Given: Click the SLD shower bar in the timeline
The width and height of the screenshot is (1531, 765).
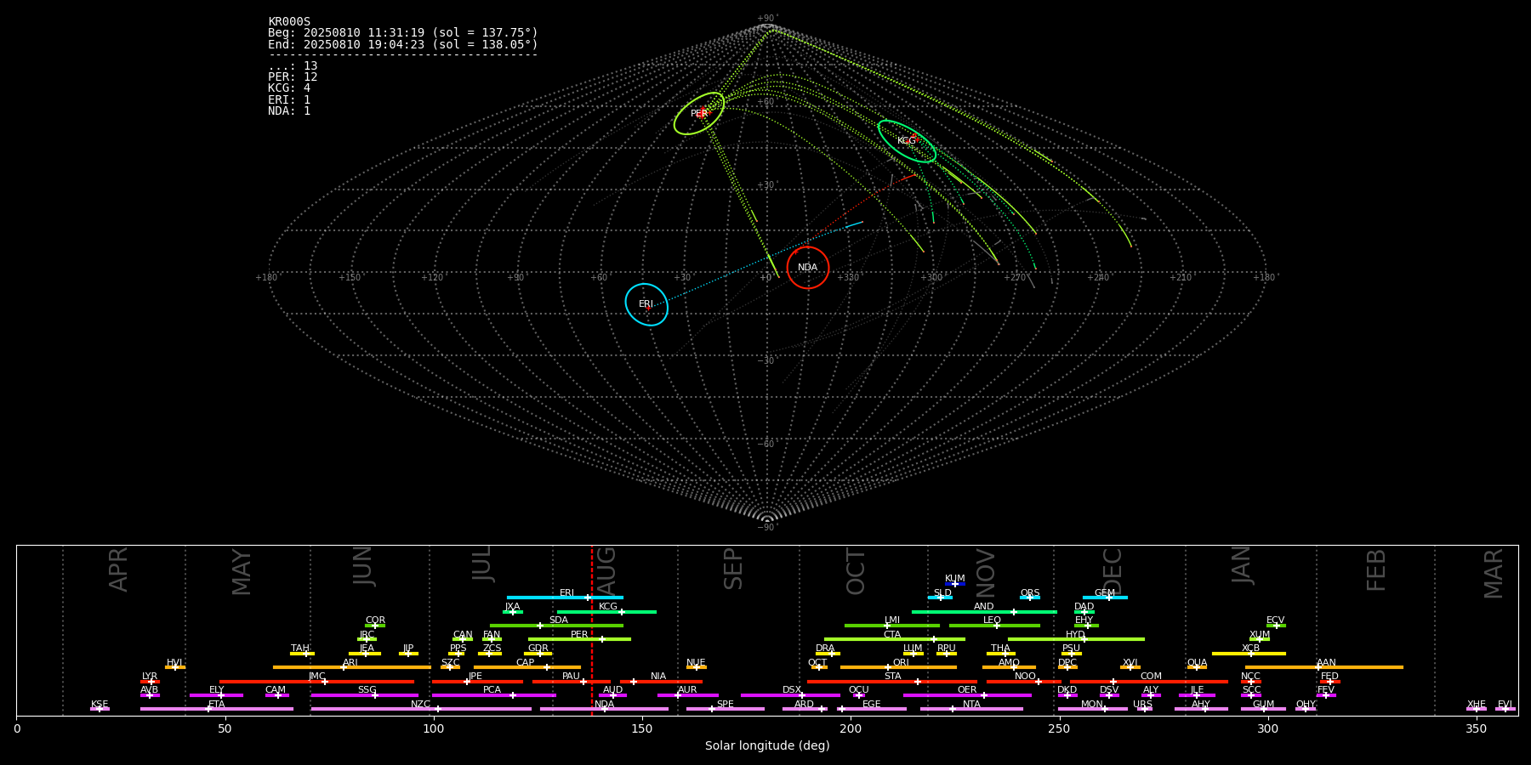Looking at the screenshot, I should point(940,598).
